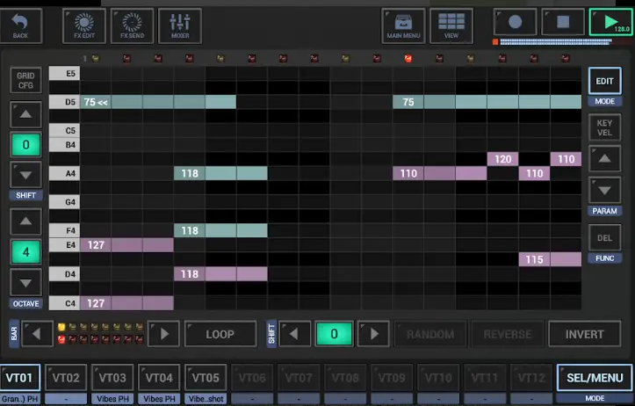635x406 pixels.
Task: Tap the green Octave value 4
Action: pos(25,252)
